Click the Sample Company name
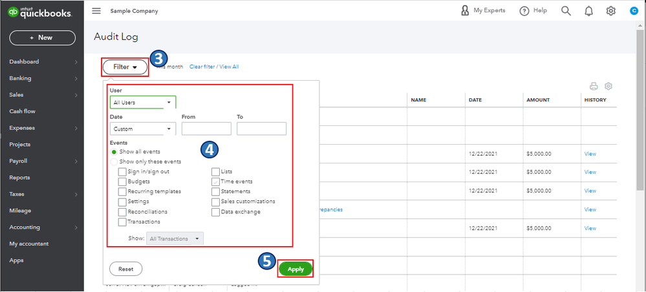Screen dimensions: 646x292 coord(134,11)
